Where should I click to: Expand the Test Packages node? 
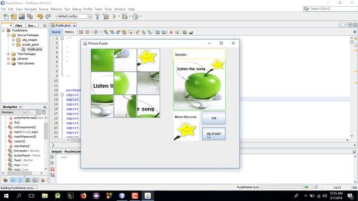tap(8, 54)
